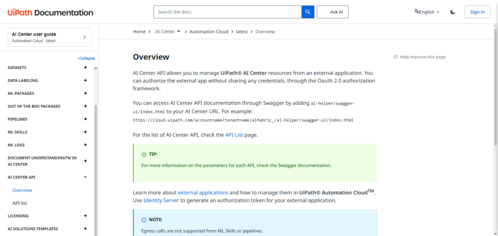Expand the ML PACKAGES section
498x236 pixels.
pyautogui.click(x=85, y=93)
